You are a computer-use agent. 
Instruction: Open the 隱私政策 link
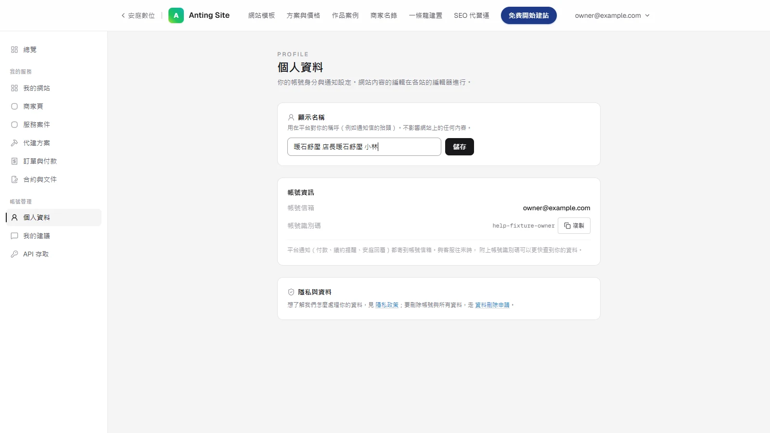387,305
